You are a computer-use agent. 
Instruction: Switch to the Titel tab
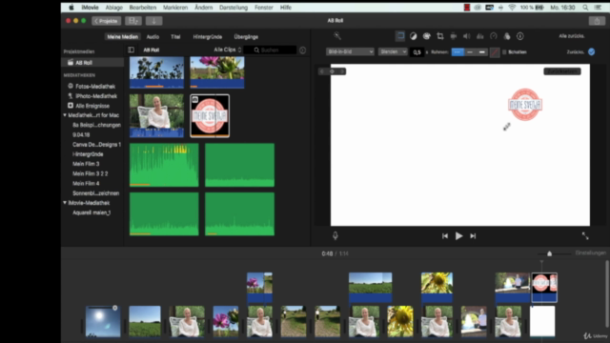pos(175,36)
